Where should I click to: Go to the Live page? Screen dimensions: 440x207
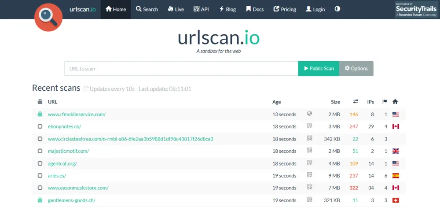click(x=176, y=9)
